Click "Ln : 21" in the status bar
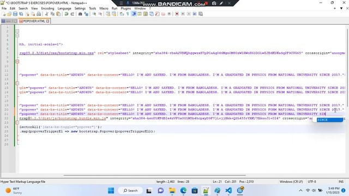Screen dimensions: 349x196 click(x=217, y=181)
